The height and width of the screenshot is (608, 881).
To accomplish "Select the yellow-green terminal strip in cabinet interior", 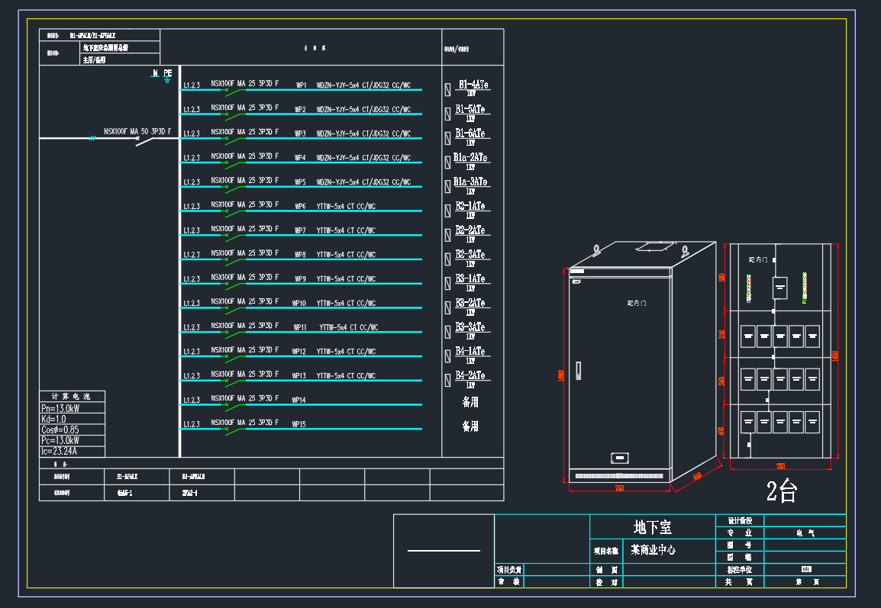I will tap(804, 288).
